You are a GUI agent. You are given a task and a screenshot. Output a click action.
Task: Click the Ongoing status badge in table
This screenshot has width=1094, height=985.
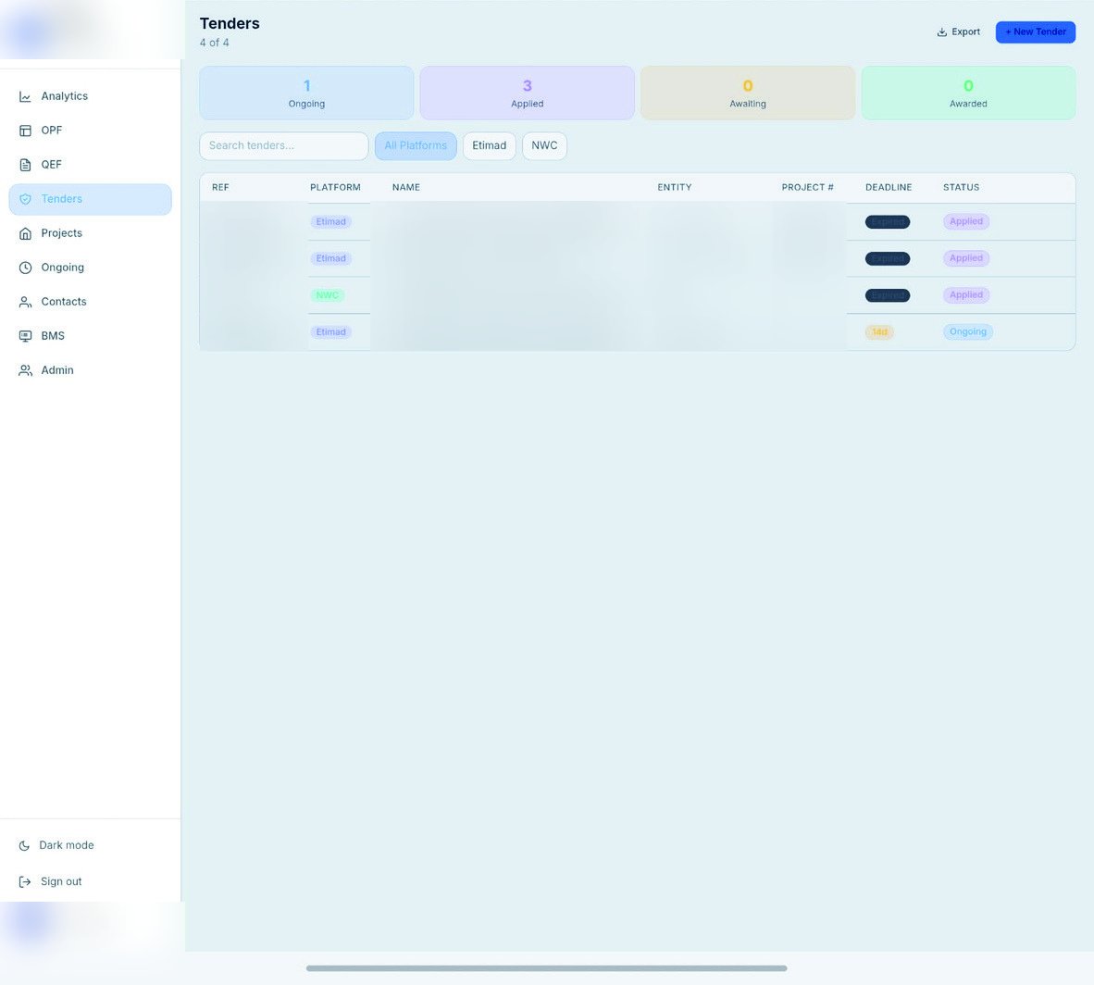968,332
